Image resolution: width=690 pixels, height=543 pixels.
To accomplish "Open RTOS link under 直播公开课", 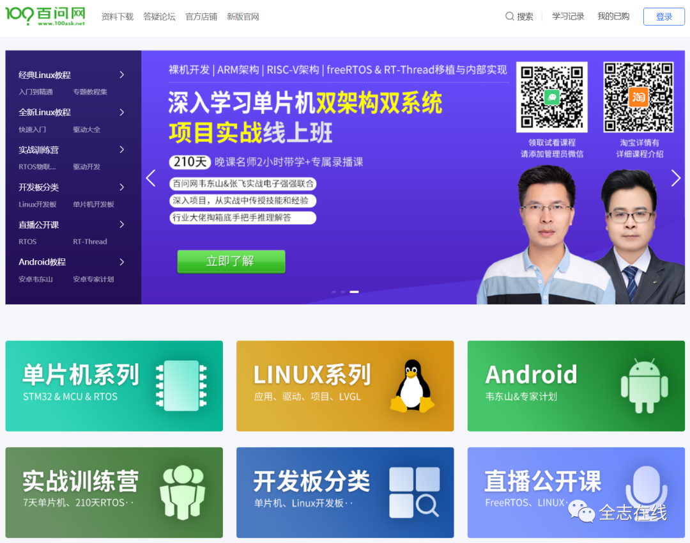I will pyautogui.click(x=27, y=242).
